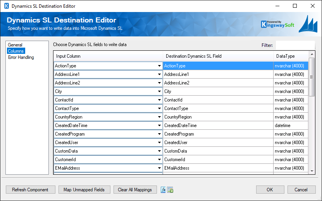Click the datetime data type cell
Viewport: 322px width, 201px height.
(291, 125)
